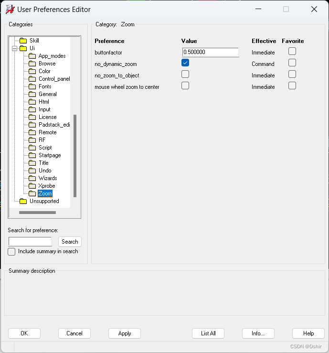Click the Wizards folder icon
This screenshot has height=353, width=329.
pyautogui.click(x=32, y=178)
